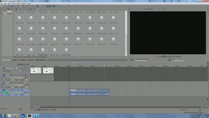Click Rate slider below track headers

pos(20,109)
